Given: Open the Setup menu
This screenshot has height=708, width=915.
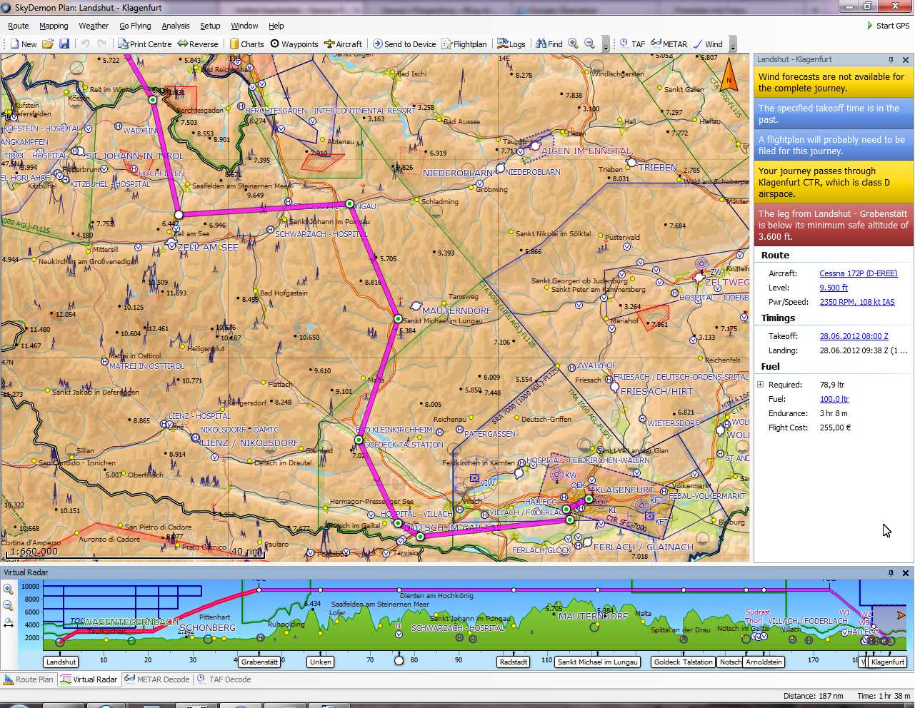Looking at the screenshot, I should pos(210,26).
